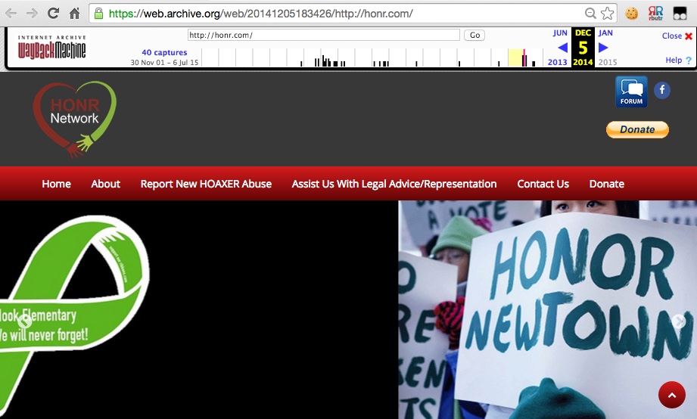This screenshot has width=697, height=419.
Task: Go back with the browser back arrow
Action: pos(11,14)
